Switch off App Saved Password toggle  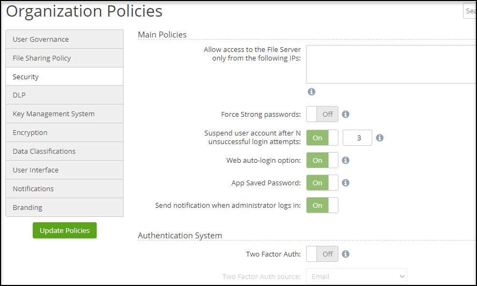point(322,183)
